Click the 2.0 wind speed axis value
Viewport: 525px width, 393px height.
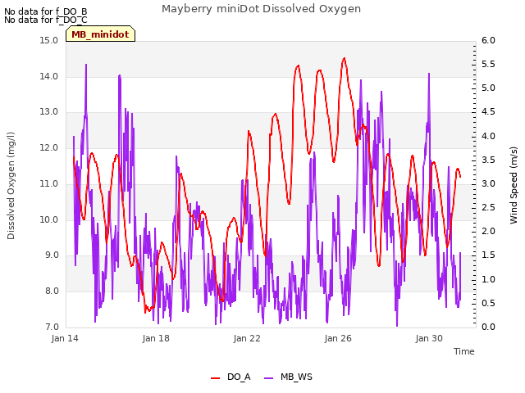[x=488, y=231]
